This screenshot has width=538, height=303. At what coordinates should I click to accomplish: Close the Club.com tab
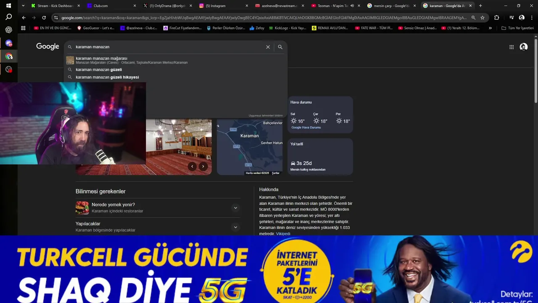click(134, 5)
